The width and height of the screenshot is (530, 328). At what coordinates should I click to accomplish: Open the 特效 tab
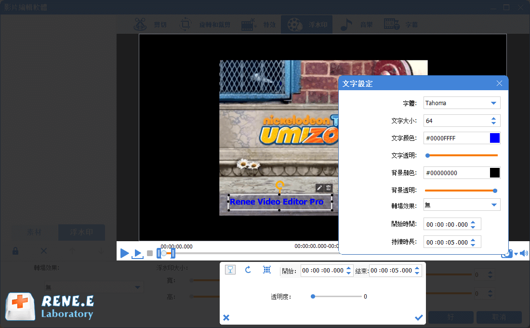(259, 25)
